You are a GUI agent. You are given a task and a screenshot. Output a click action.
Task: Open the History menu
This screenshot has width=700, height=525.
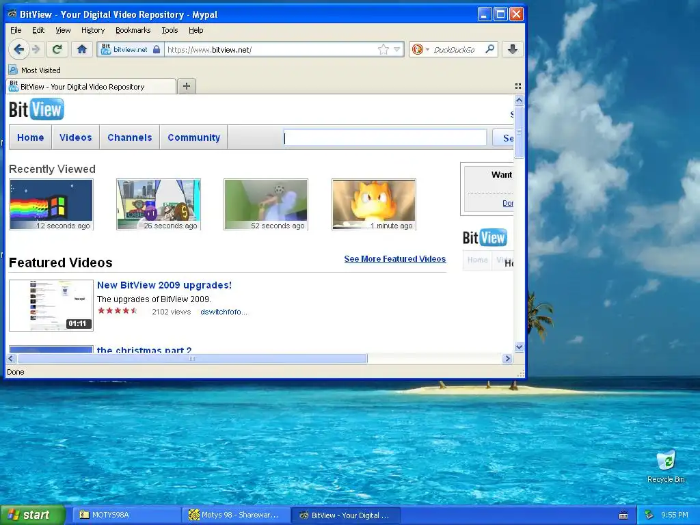tap(93, 30)
